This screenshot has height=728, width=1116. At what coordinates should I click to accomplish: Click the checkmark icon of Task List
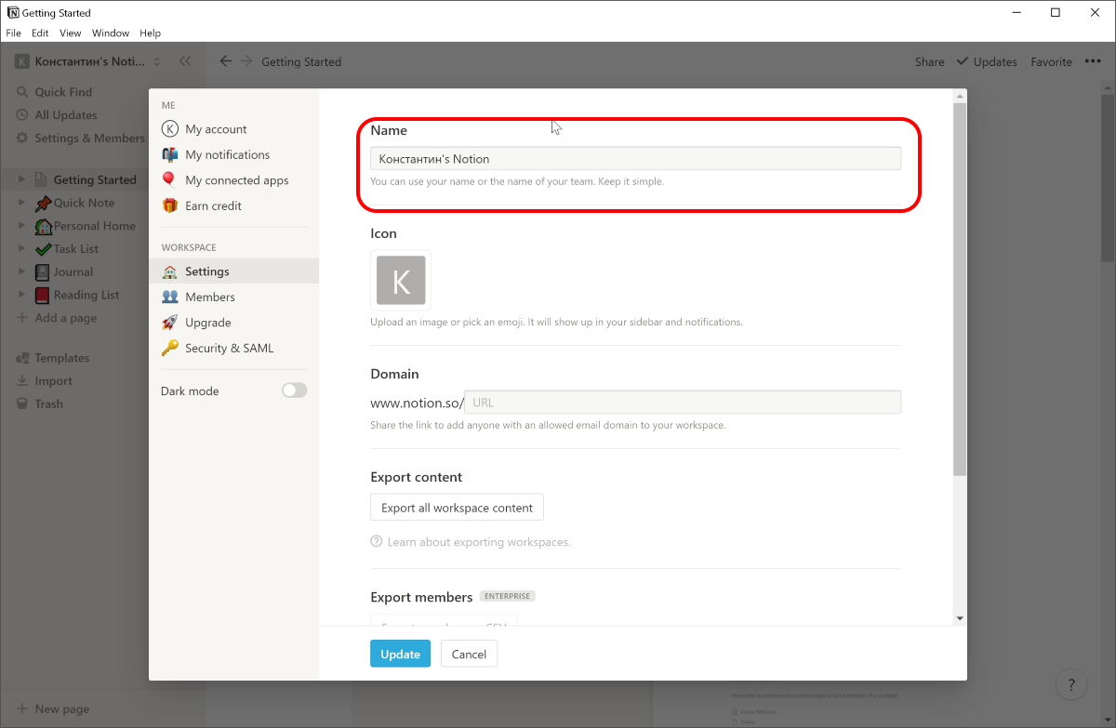click(43, 249)
